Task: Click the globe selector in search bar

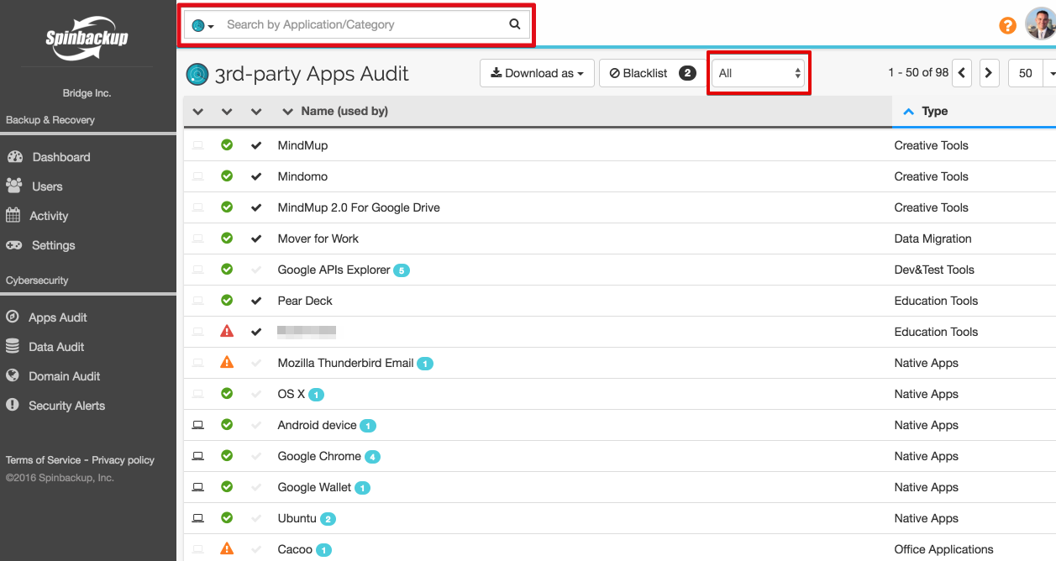Action: click(202, 25)
